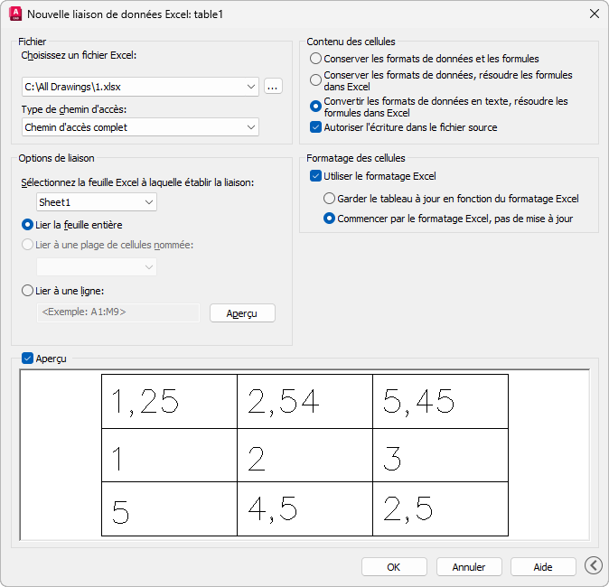Image resolution: width=609 pixels, height=587 pixels.
Task: Click preview cell showing 2,54
Action: click(304, 402)
